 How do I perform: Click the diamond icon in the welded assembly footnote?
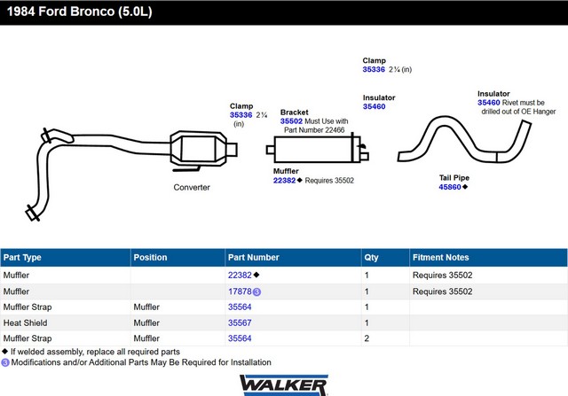point(4,351)
